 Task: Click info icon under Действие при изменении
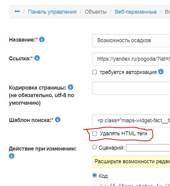[x=11, y=156]
